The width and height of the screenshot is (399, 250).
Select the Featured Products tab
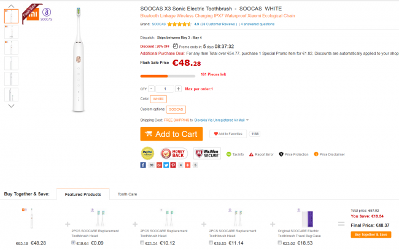click(83, 194)
